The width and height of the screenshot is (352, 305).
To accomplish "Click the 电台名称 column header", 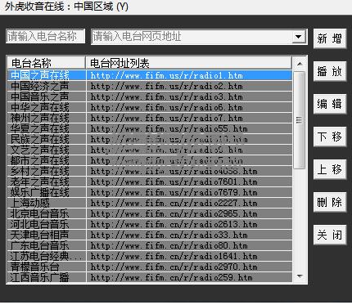I will coord(46,63).
